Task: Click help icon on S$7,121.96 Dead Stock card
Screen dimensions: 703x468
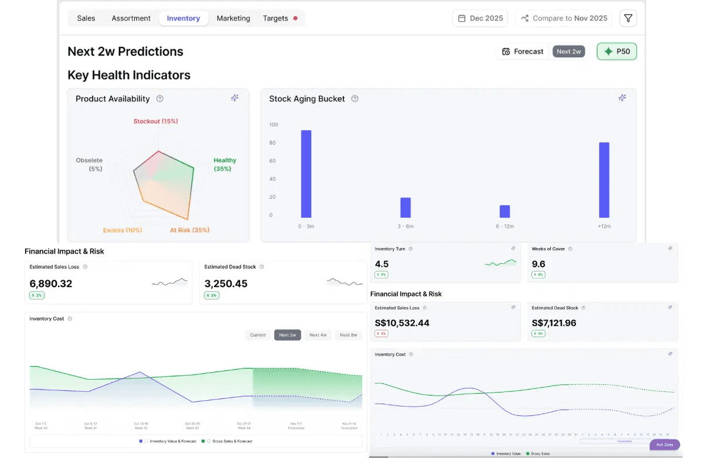Action: pos(583,308)
